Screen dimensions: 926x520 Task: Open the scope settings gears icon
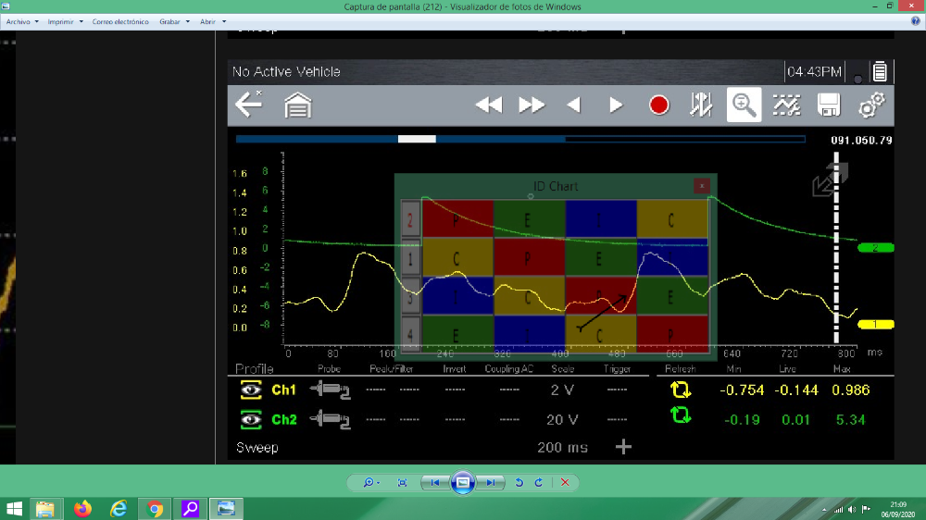click(870, 105)
